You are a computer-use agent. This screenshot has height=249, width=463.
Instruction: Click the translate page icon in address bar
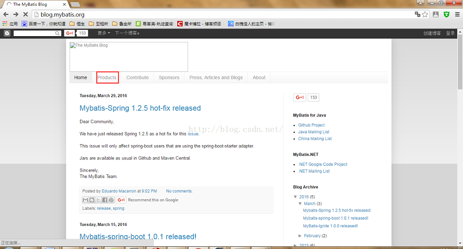click(x=417, y=14)
